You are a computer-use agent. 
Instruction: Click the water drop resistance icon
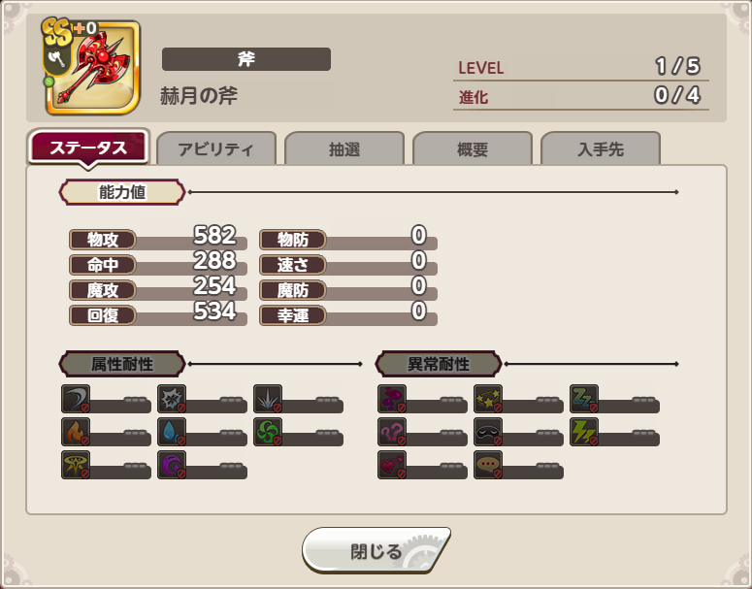tap(172, 432)
